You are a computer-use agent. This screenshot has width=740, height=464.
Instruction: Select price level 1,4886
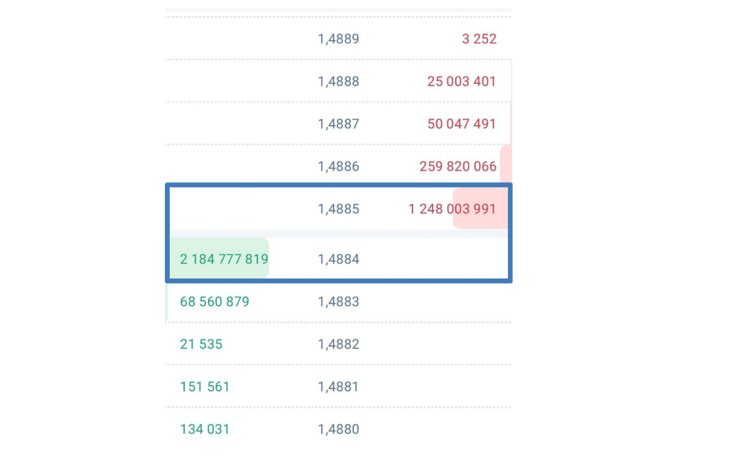(x=338, y=166)
